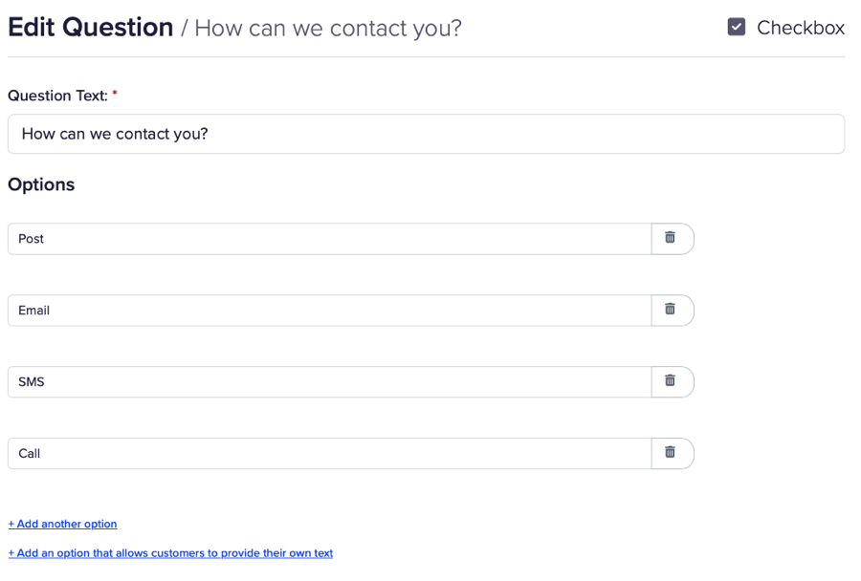Click the checked box beside Checkbox label

pyautogui.click(x=737, y=27)
